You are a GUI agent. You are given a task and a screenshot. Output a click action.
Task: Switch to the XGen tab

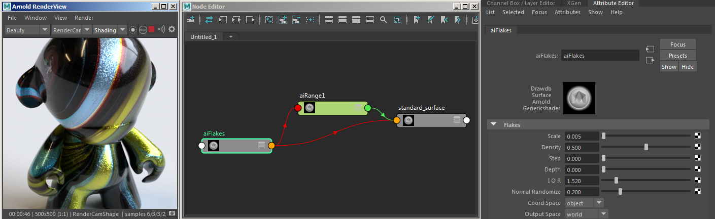click(573, 3)
